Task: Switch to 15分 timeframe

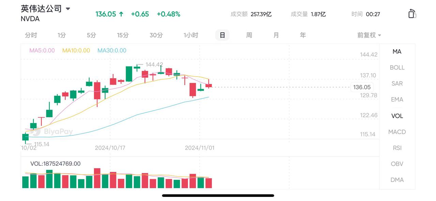Action: click(123, 35)
